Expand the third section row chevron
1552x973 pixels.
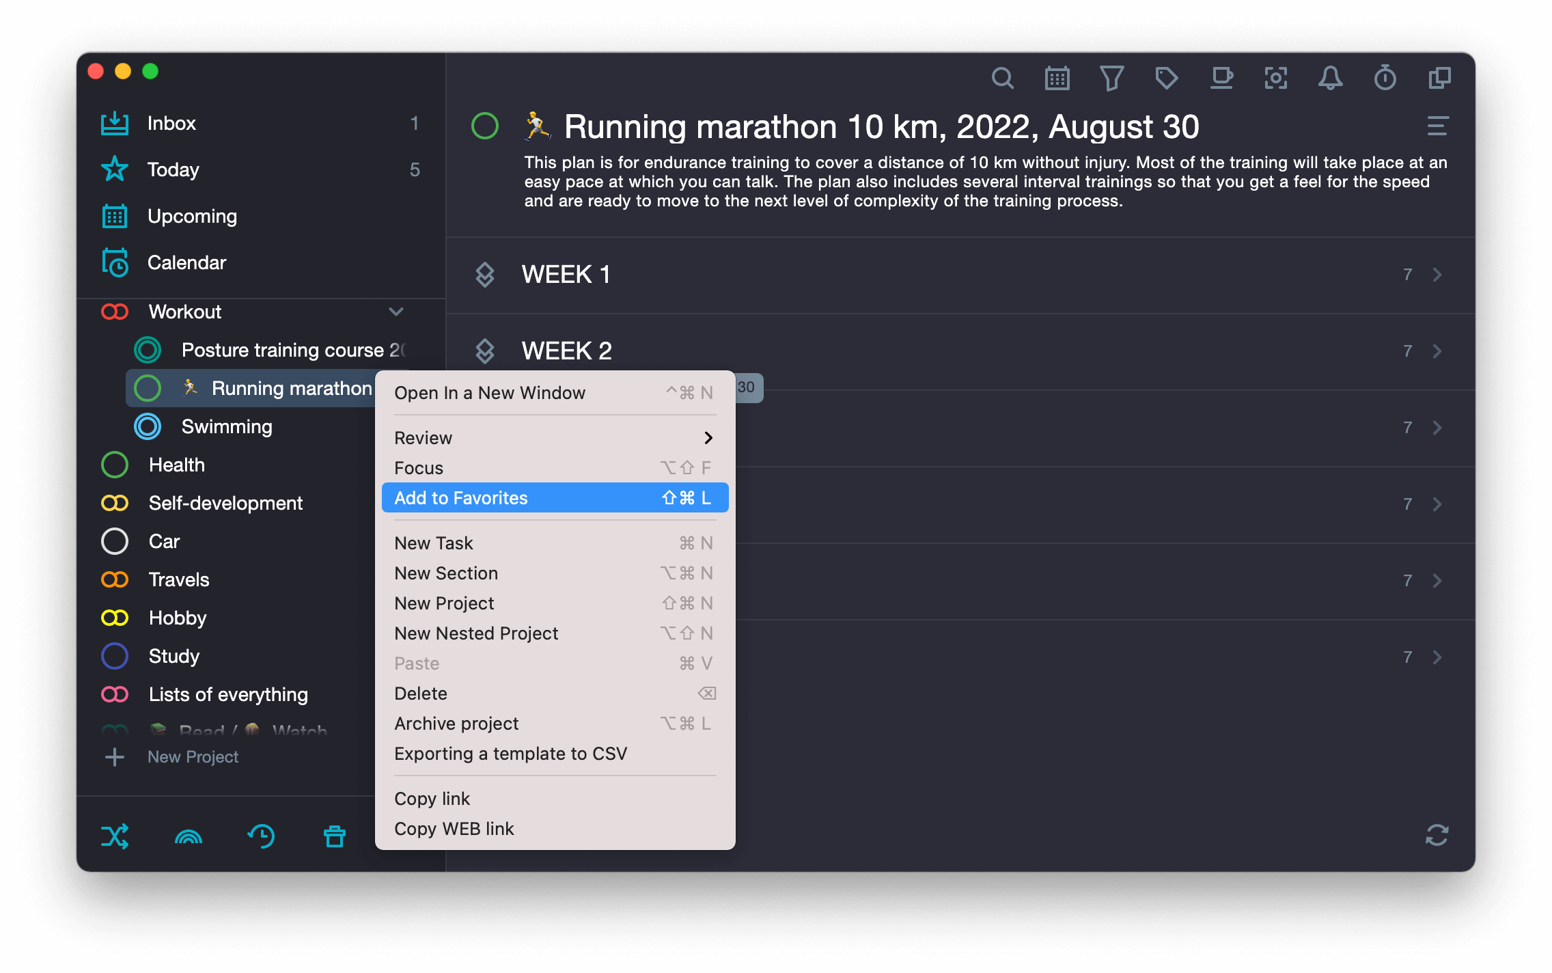pyautogui.click(x=1437, y=428)
